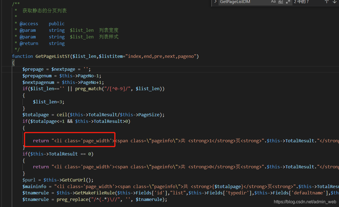Click the function name GetPageListST

pos(53,56)
